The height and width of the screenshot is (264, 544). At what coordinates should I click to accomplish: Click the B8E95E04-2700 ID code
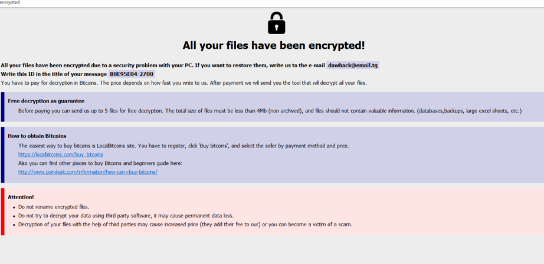click(132, 74)
